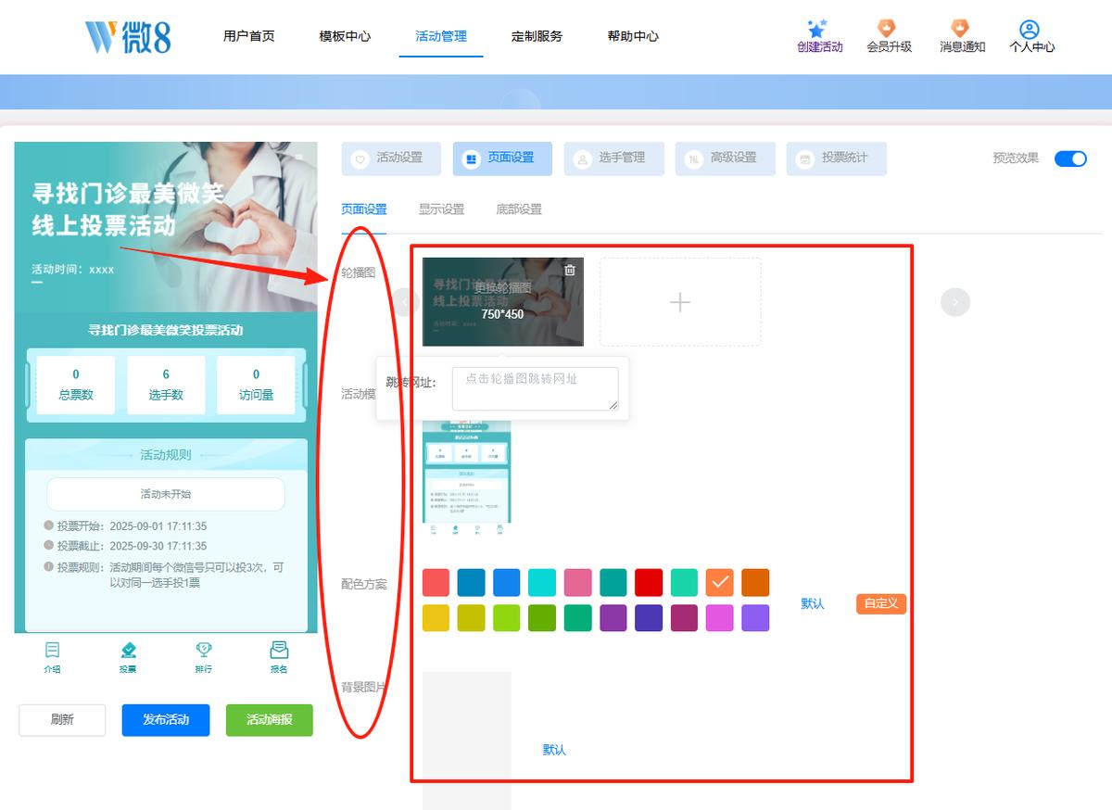1112x810 pixels.
Task: Toggle the 预览效果 switch
Action: [x=1070, y=158]
